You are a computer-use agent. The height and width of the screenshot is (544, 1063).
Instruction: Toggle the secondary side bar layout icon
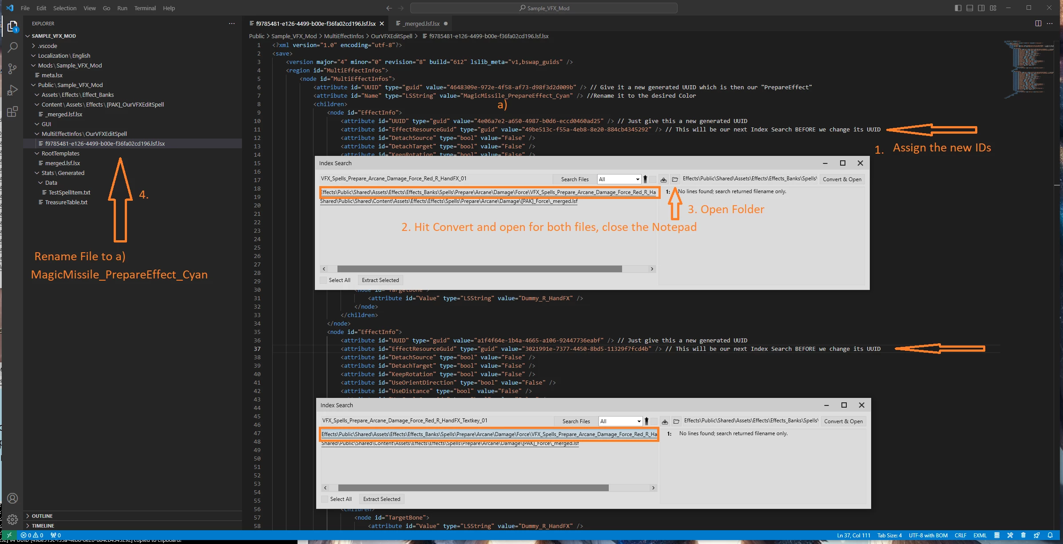pos(981,8)
